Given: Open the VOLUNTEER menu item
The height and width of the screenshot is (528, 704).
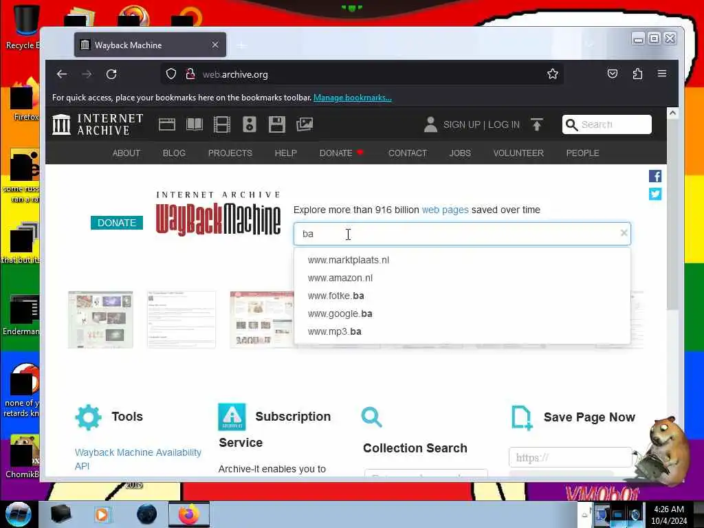Looking at the screenshot, I should (518, 153).
